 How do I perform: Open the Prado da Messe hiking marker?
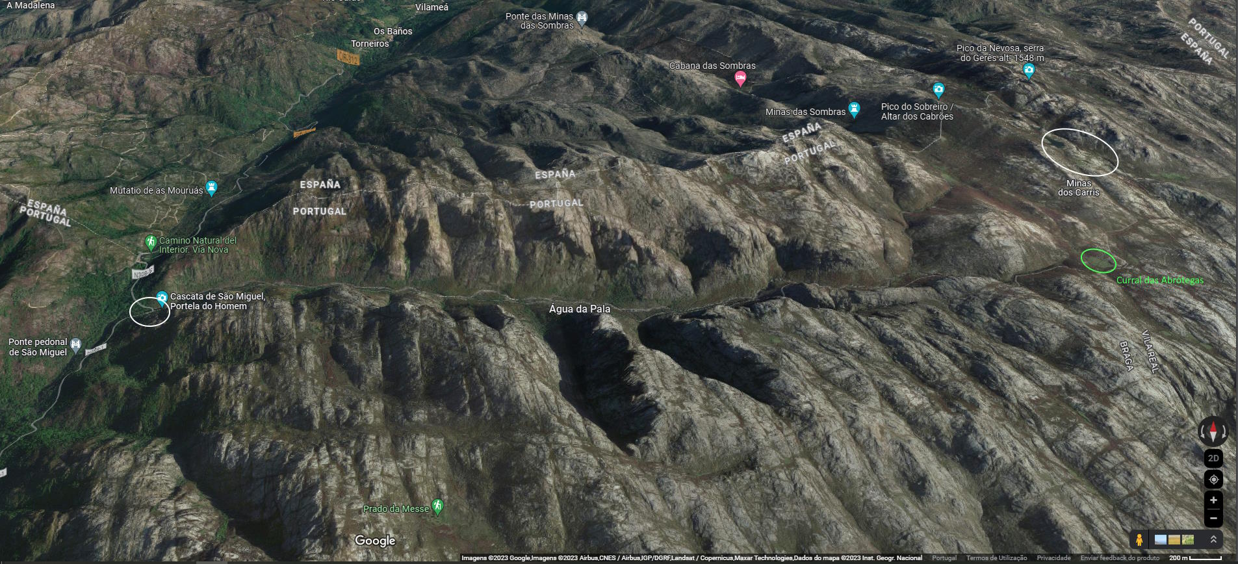coord(437,507)
